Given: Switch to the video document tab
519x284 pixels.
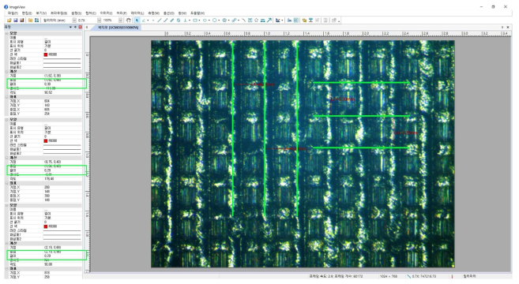Looking at the screenshot, I should point(118,28).
